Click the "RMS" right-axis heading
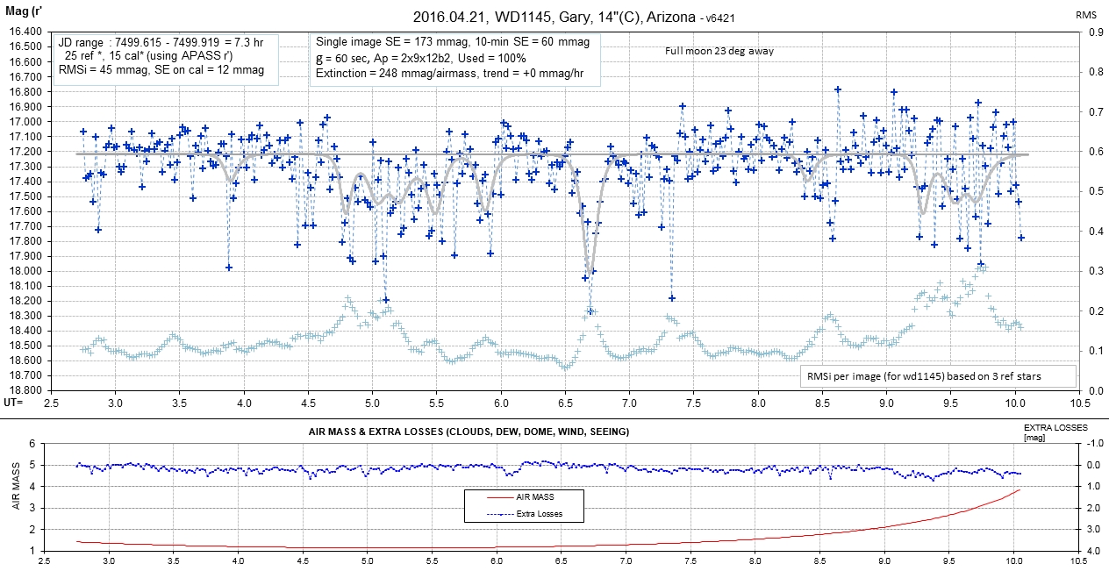This screenshot has width=1109, height=571. click(1085, 16)
